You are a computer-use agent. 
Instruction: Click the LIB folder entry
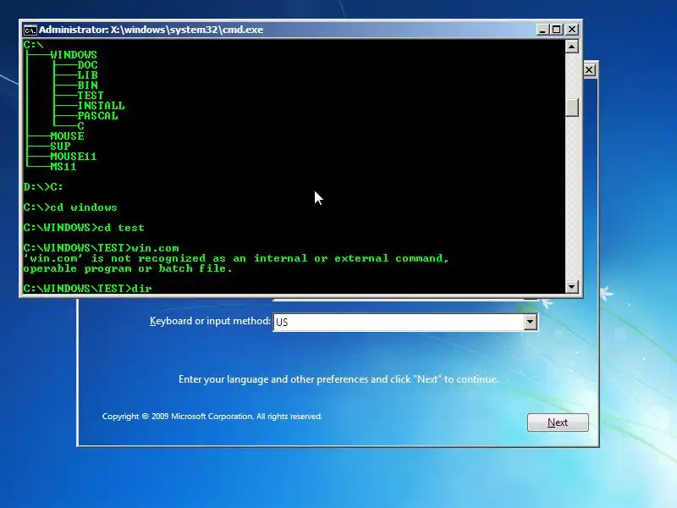[x=88, y=75]
